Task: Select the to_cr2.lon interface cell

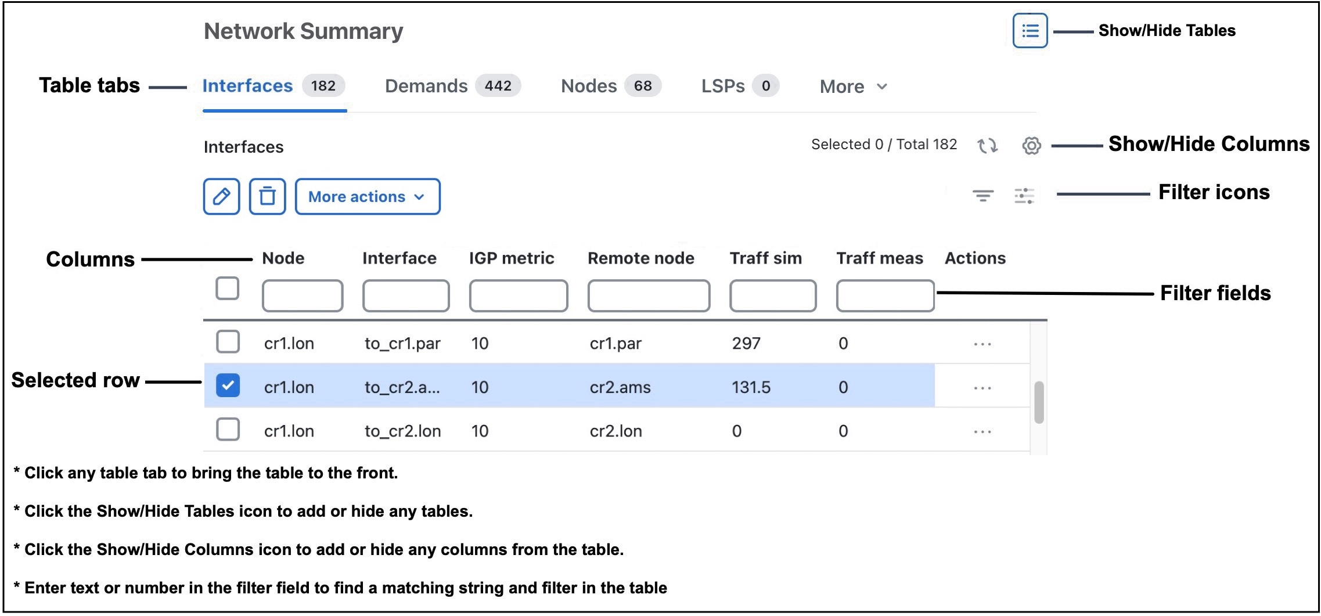Action: pos(402,431)
